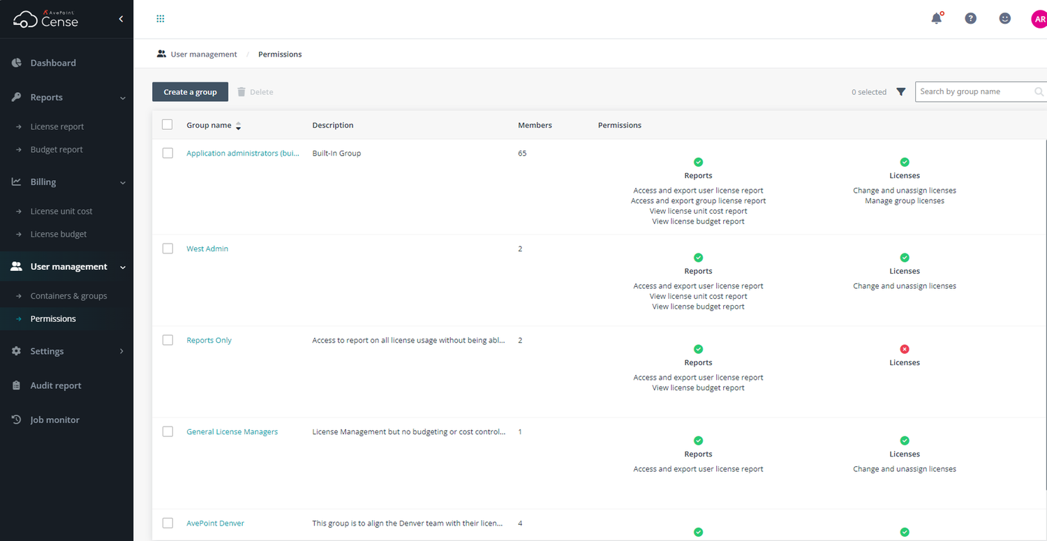Viewport: 1047px width, 541px height.
Task: Check the General License Managers checkbox
Action: coord(168,431)
